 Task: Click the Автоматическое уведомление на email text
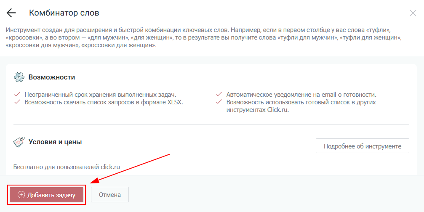pyautogui.click(x=301, y=94)
